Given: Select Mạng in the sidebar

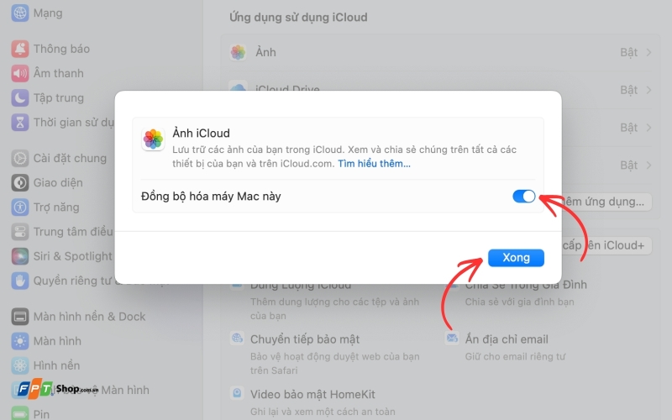Looking at the screenshot, I should pyautogui.click(x=48, y=13).
